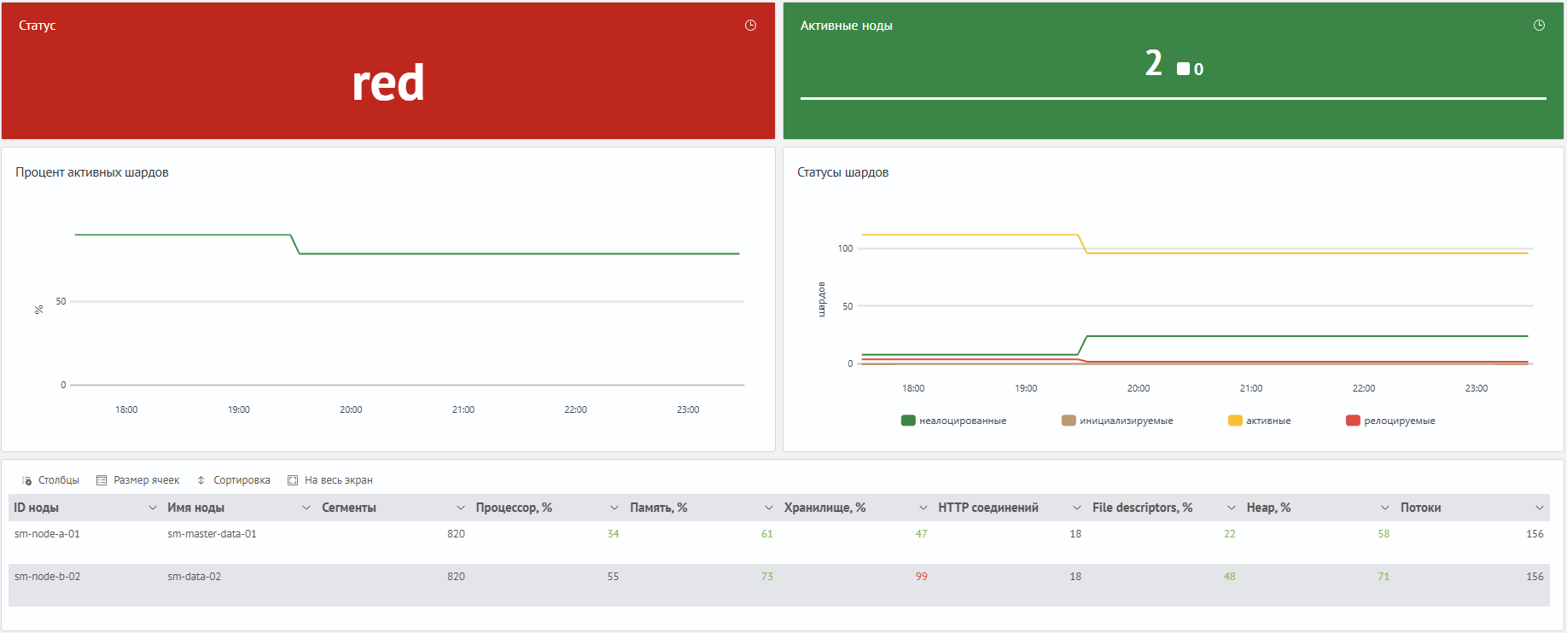Open the Размер ячеек cell size option
This screenshot has width=1567, height=633.
tap(137, 480)
